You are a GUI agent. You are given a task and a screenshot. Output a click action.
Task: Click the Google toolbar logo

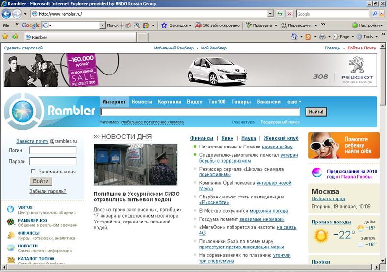coord(30,25)
